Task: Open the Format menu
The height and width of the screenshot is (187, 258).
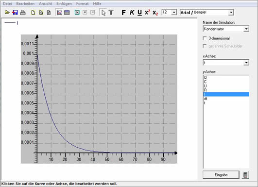Action: point(82,3)
